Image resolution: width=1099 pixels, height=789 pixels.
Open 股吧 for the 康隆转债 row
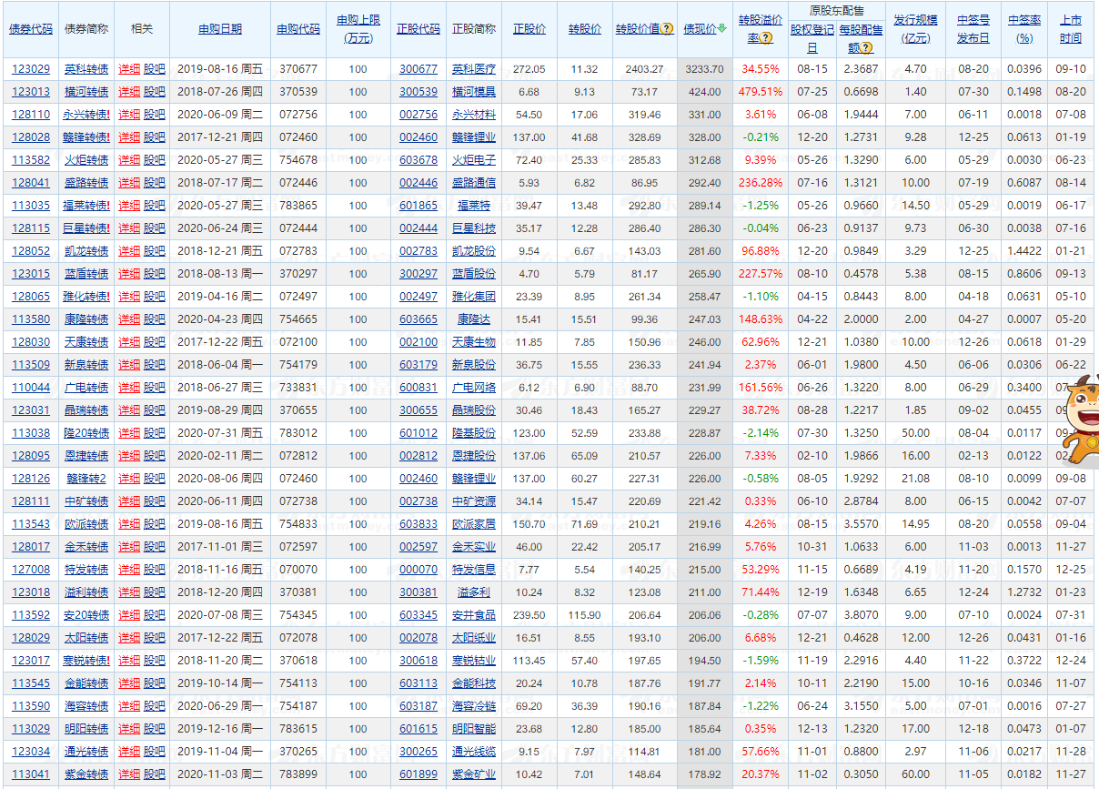click(x=155, y=319)
